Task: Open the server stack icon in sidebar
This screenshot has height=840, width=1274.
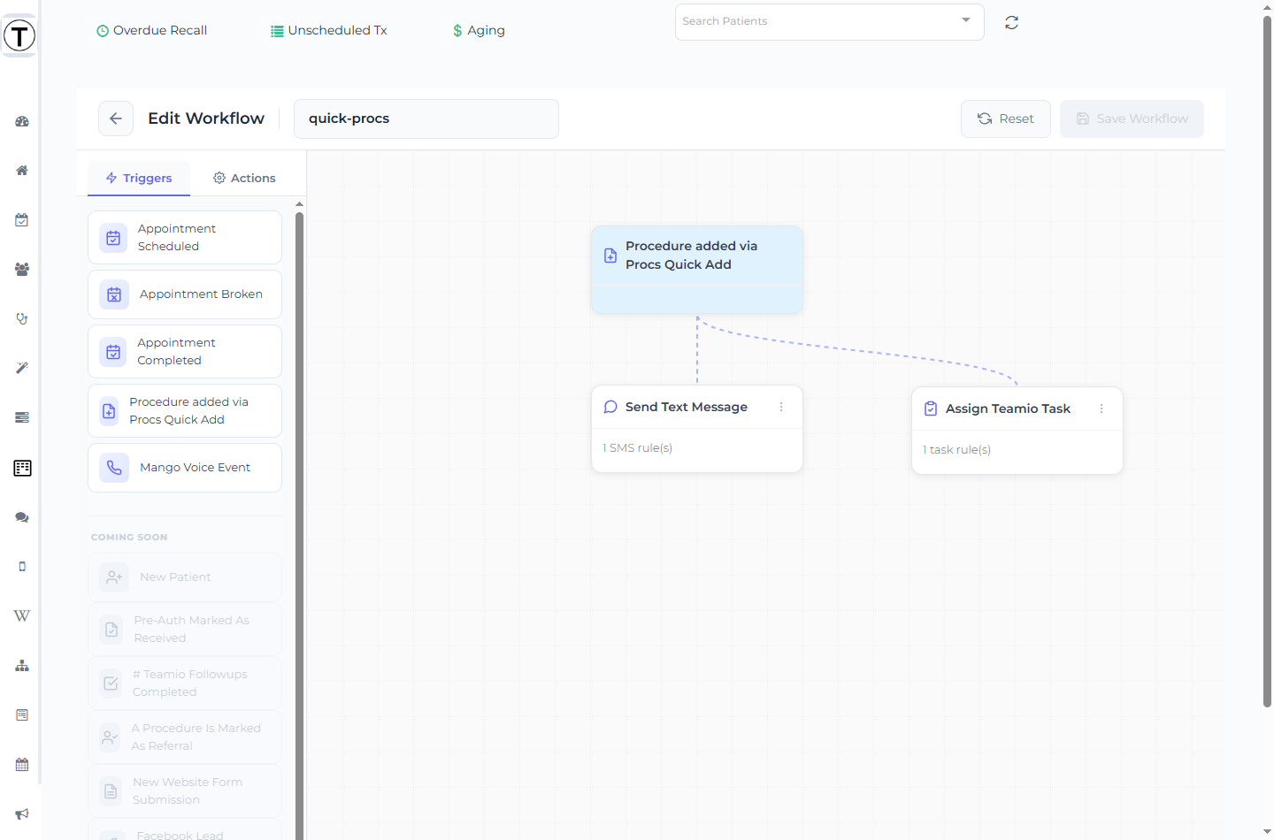Action: 22,417
